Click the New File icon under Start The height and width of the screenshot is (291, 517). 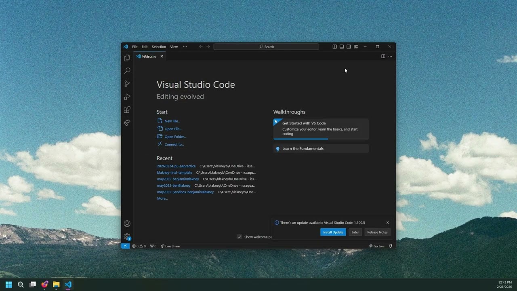point(160,120)
